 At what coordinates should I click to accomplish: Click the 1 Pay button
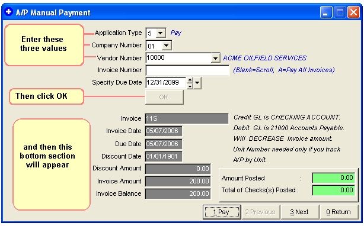pyautogui.click(x=222, y=212)
